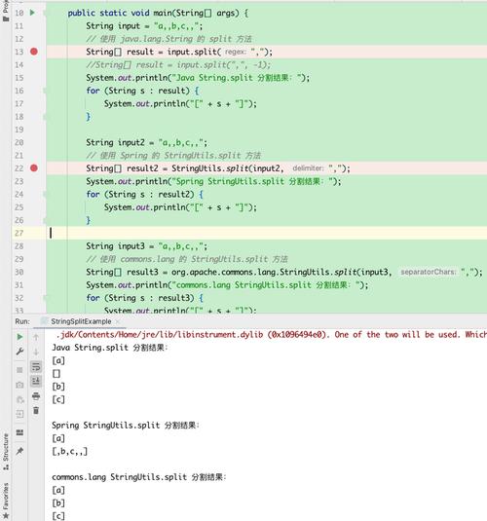Click the separatorChars parameter hint

(x=429, y=272)
